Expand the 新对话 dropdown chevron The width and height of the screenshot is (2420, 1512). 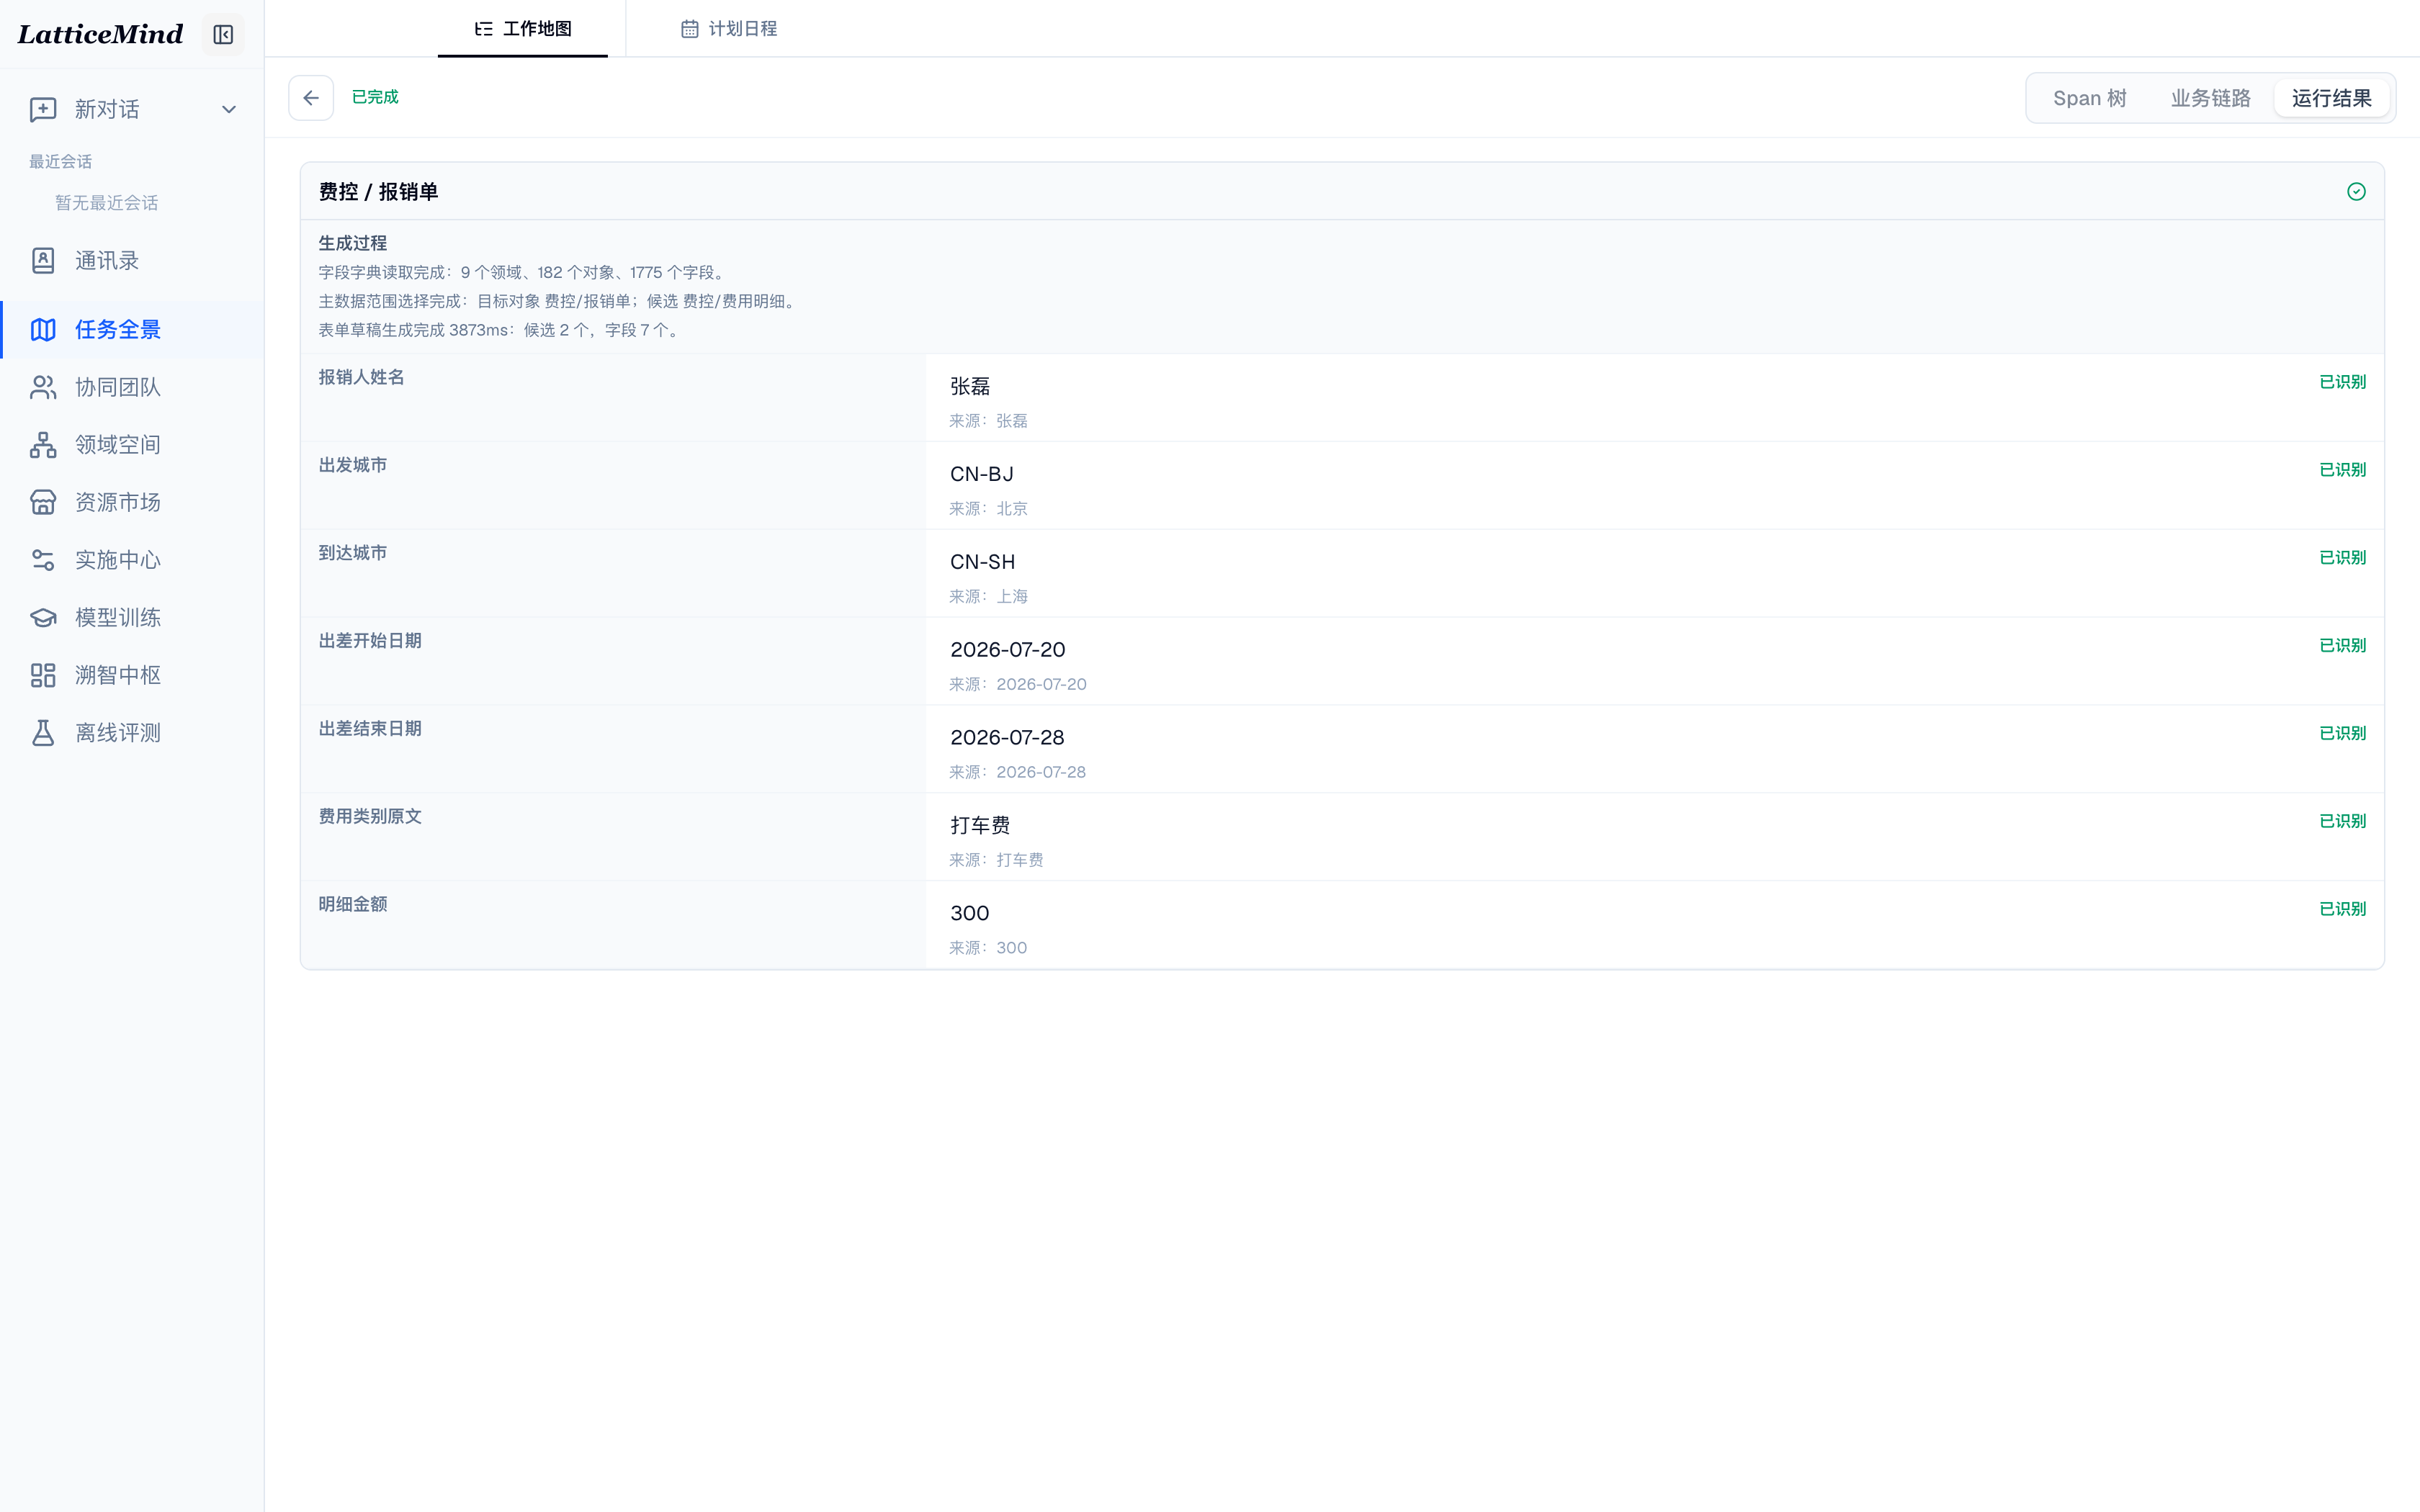coord(229,109)
